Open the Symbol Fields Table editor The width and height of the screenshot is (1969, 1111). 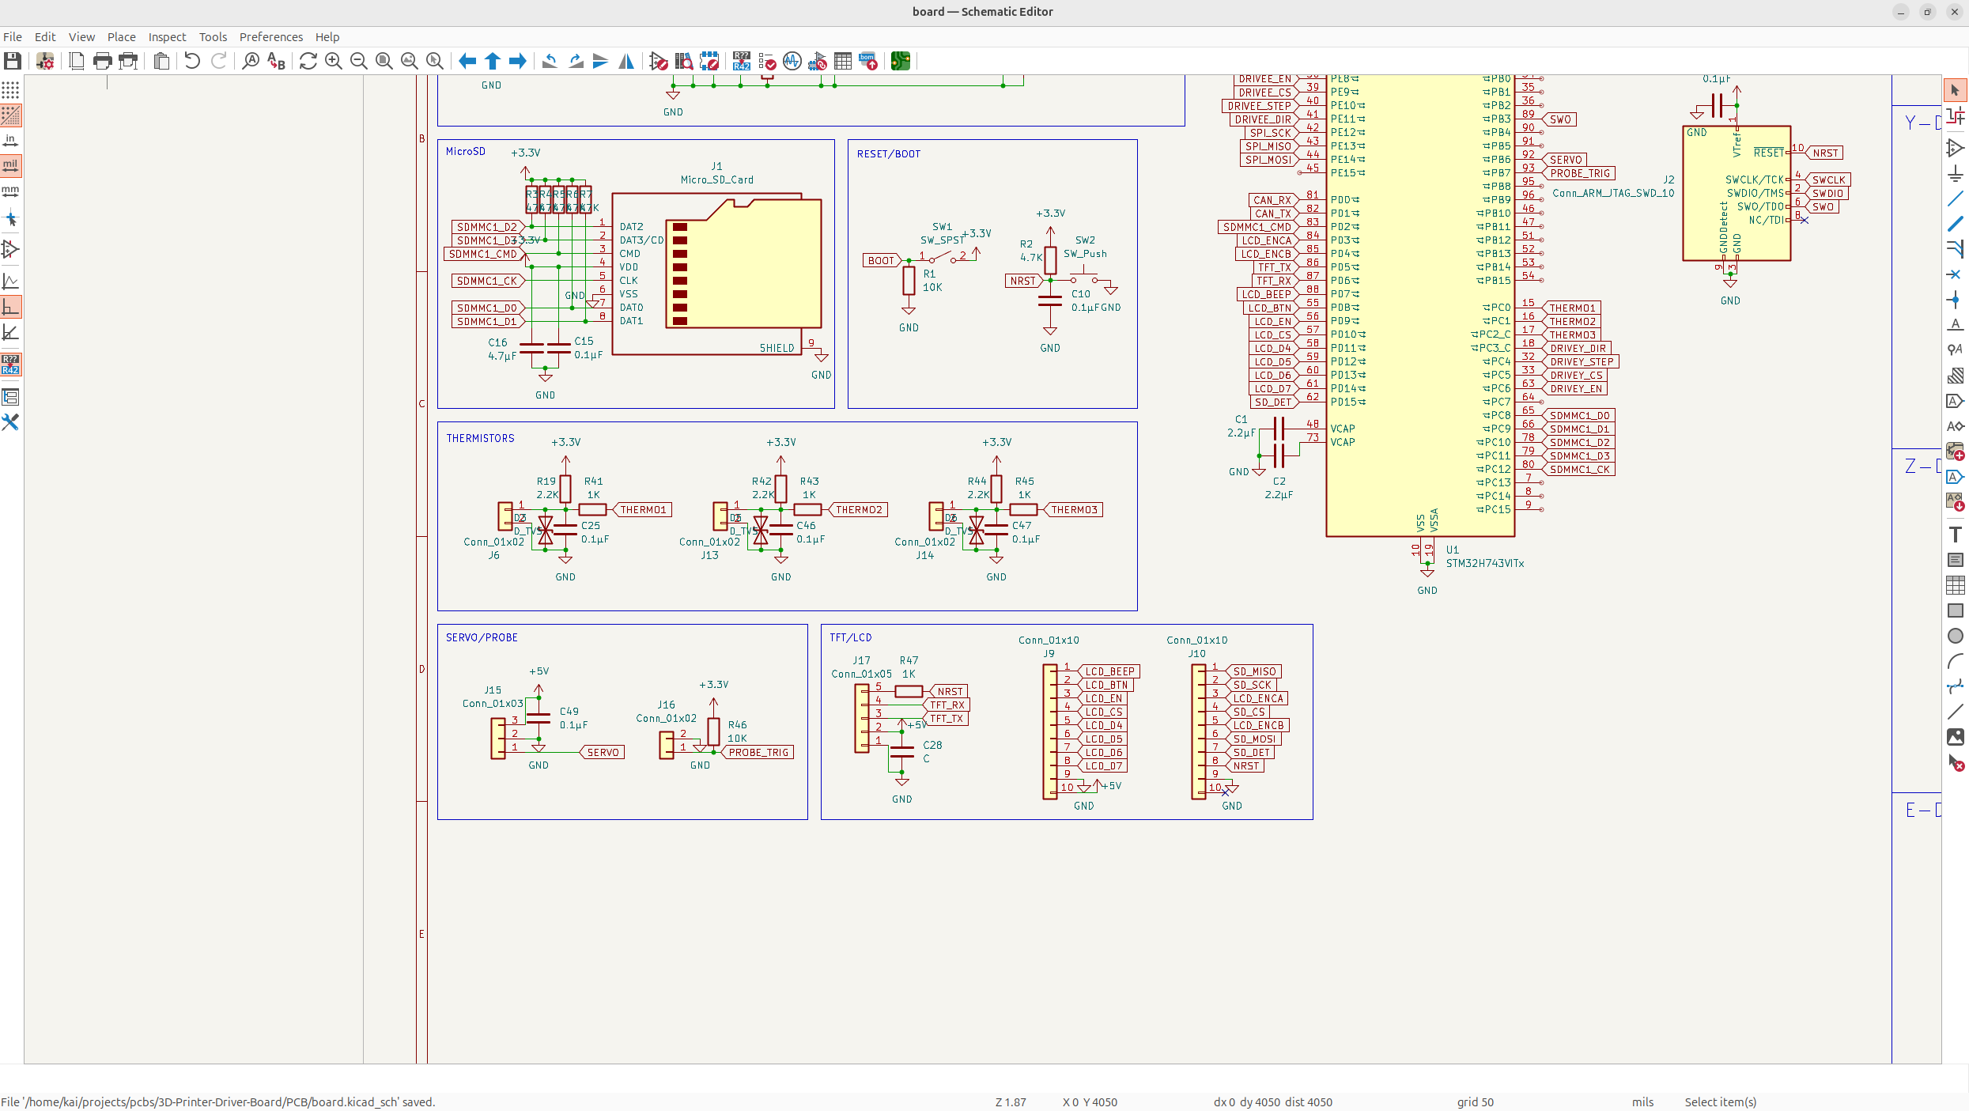(x=843, y=61)
